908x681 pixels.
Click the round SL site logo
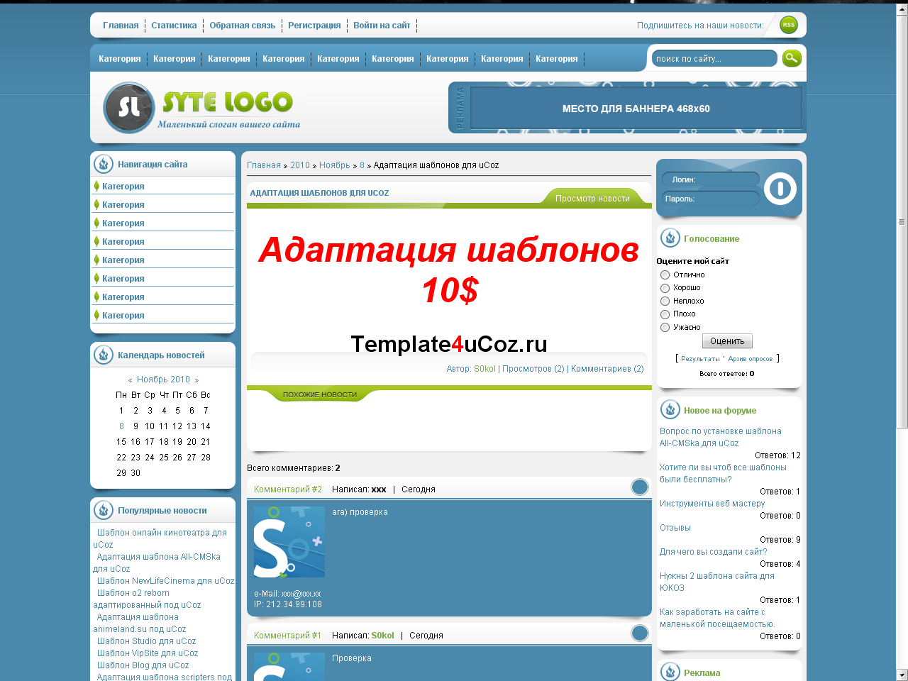point(128,108)
